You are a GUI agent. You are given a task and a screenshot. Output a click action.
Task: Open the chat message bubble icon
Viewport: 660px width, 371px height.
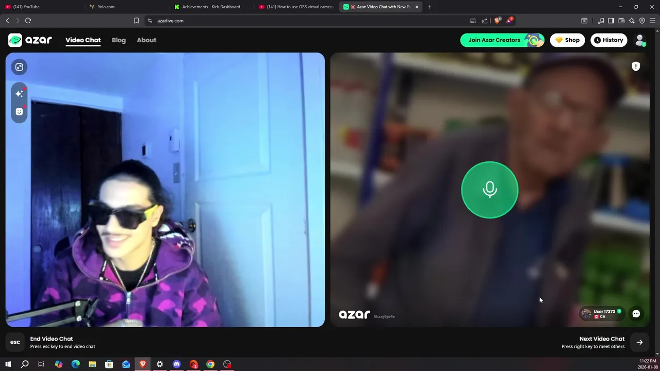[636, 314]
